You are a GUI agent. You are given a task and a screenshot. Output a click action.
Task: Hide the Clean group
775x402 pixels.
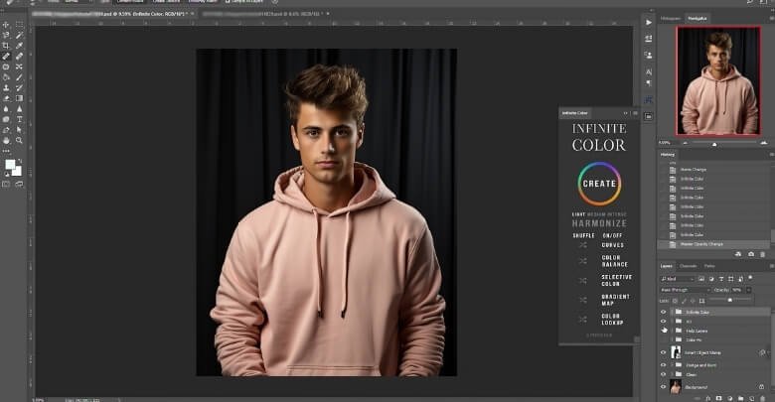point(664,375)
